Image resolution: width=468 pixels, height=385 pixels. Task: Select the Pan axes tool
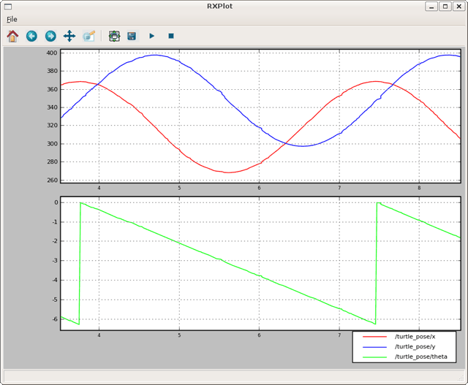pos(69,36)
